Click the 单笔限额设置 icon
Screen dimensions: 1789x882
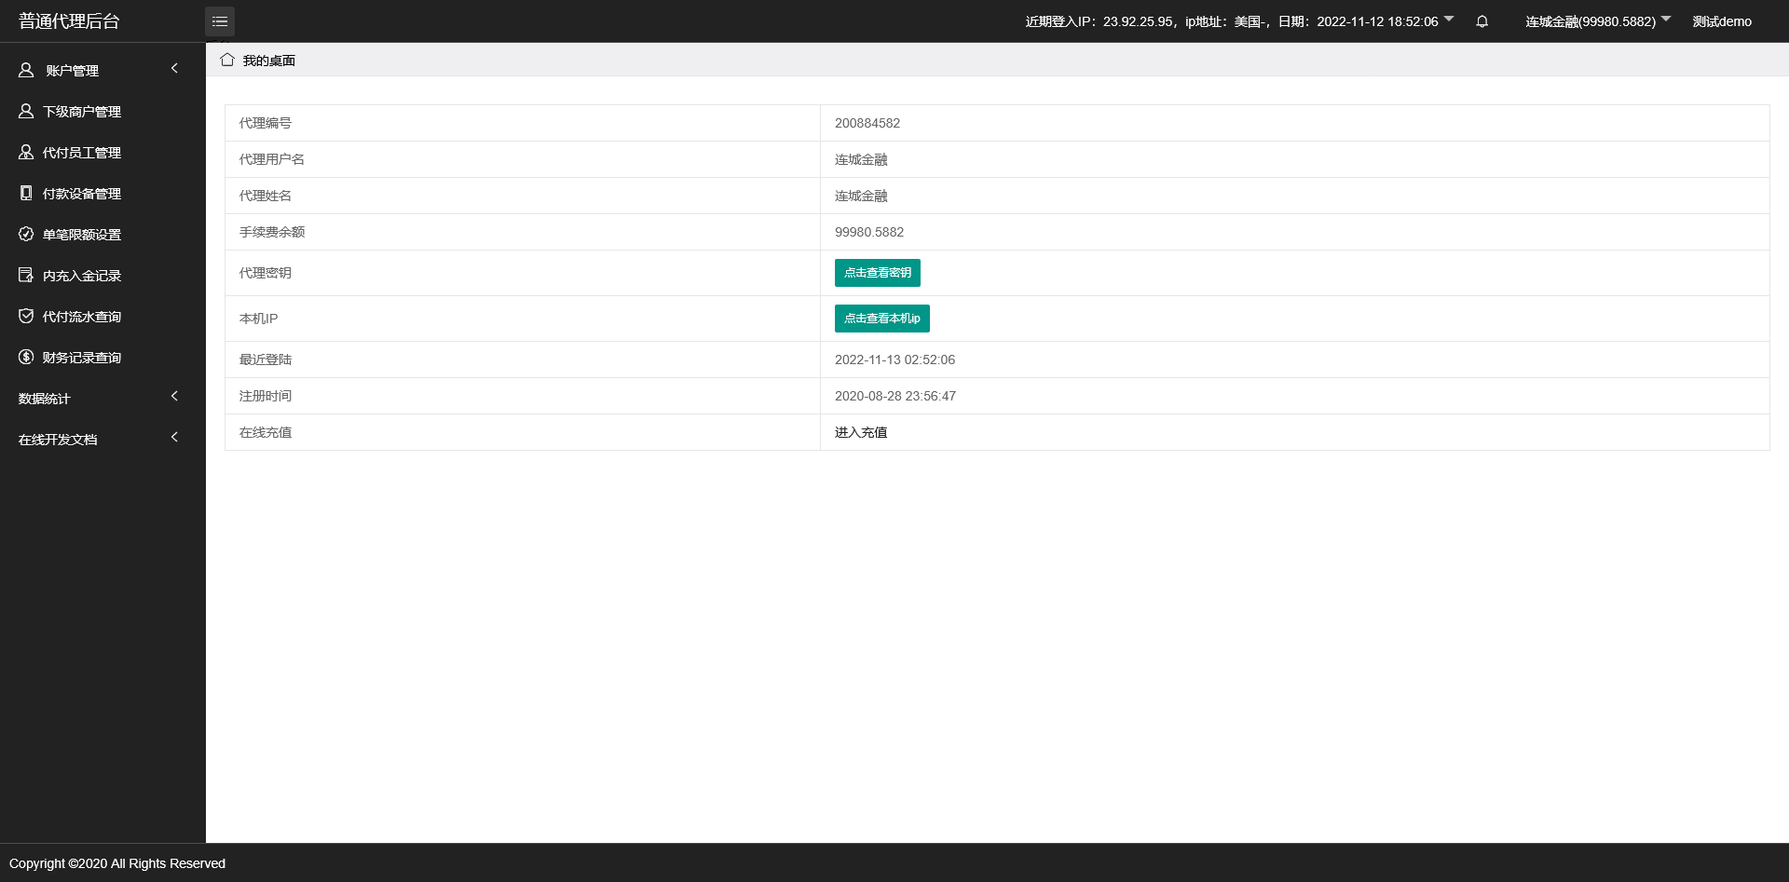(26, 235)
